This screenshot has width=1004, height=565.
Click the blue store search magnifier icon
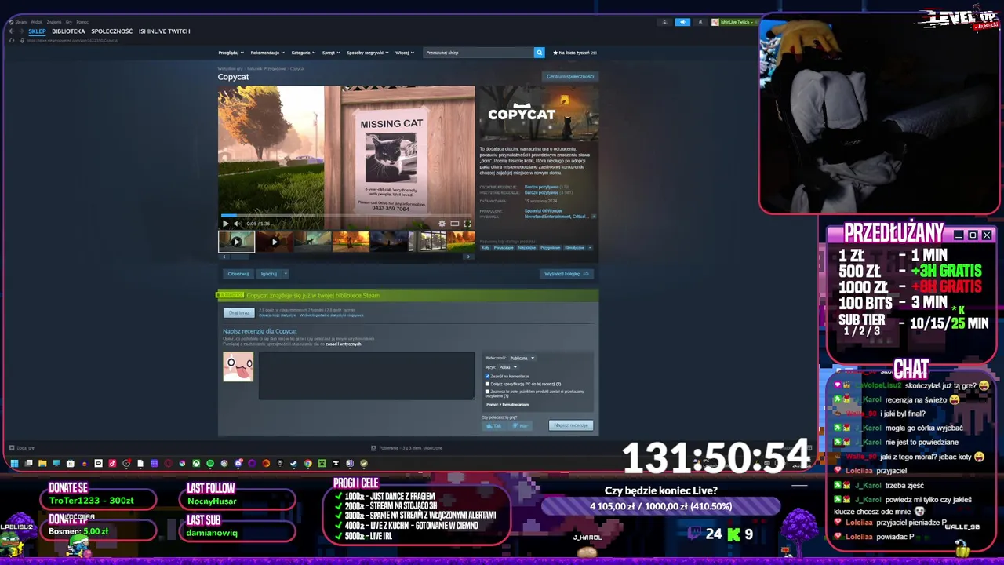tap(539, 53)
